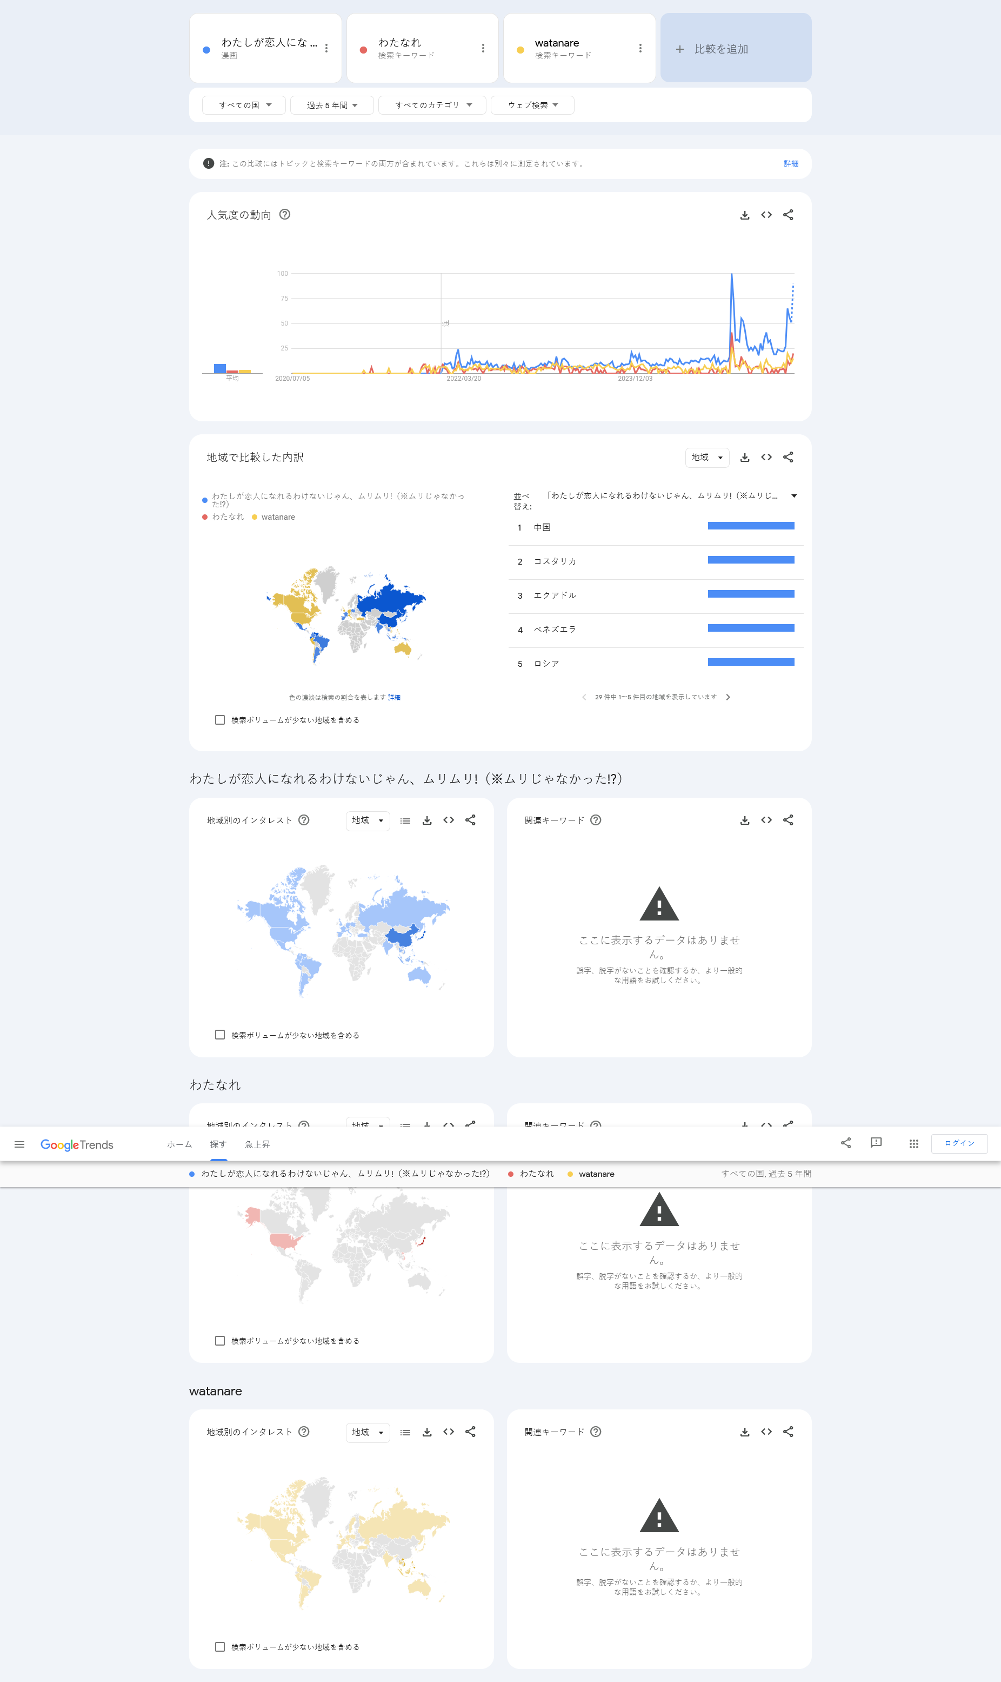Click the peak on the popularity trend line chart

click(732, 274)
